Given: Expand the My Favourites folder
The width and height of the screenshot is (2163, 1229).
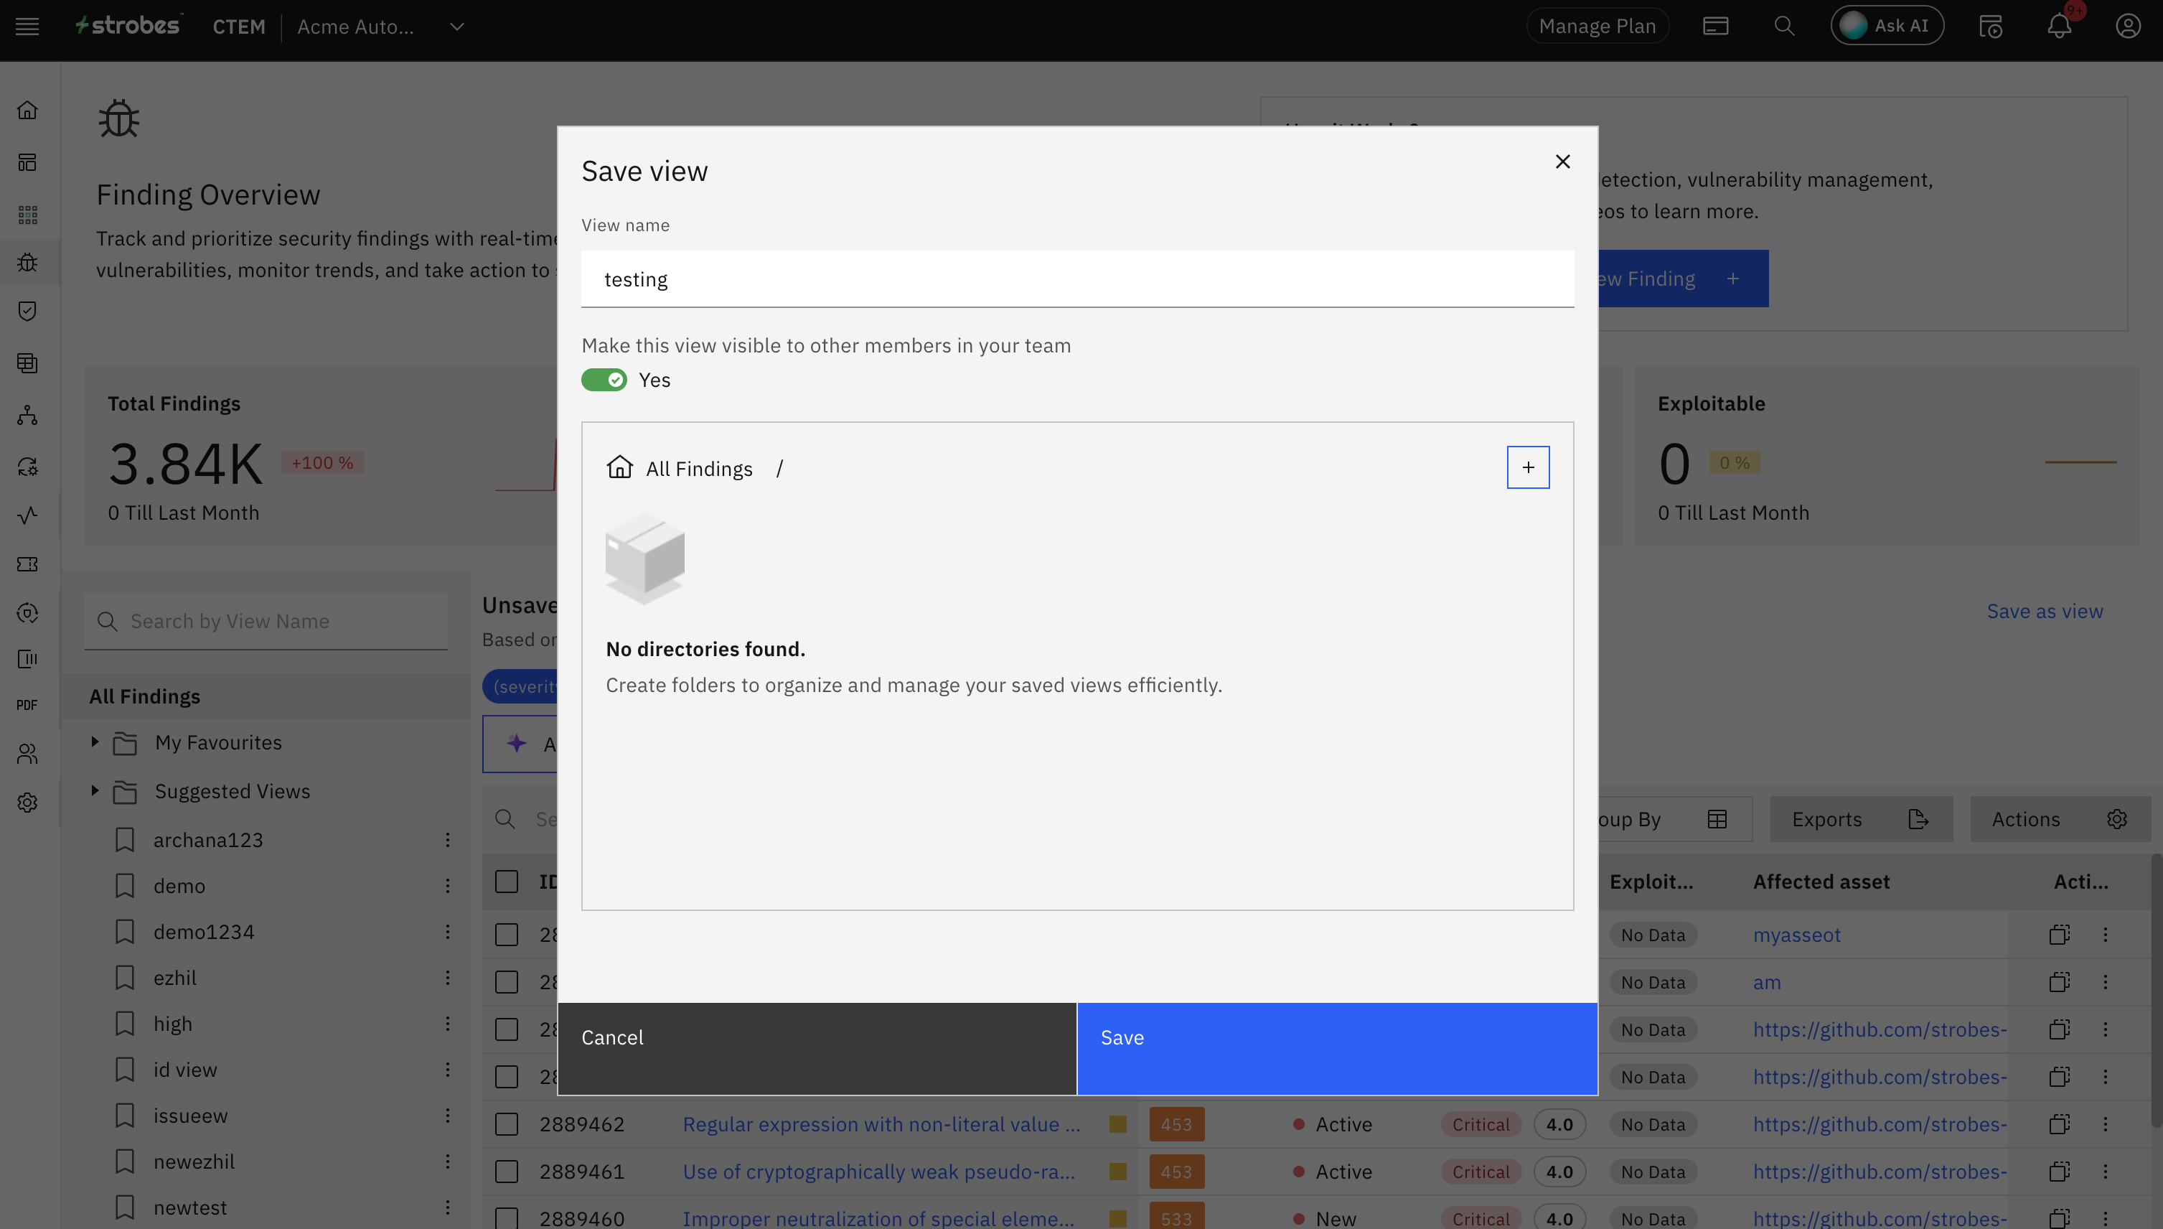Looking at the screenshot, I should (x=95, y=742).
